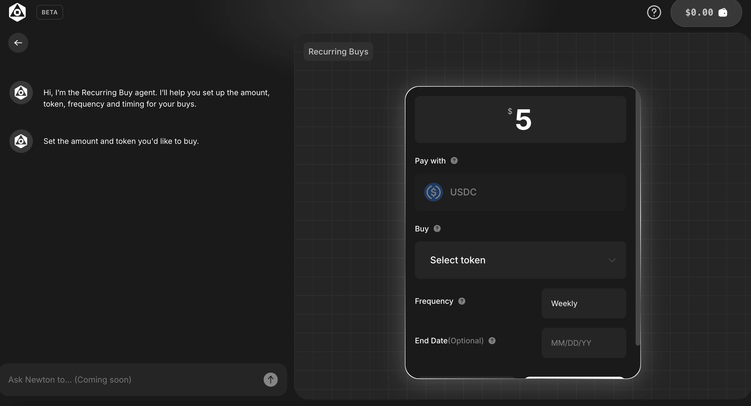This screenshot has width=751, height=406.
Task: Click the USDC coin icon
Action: click(433, 192)
